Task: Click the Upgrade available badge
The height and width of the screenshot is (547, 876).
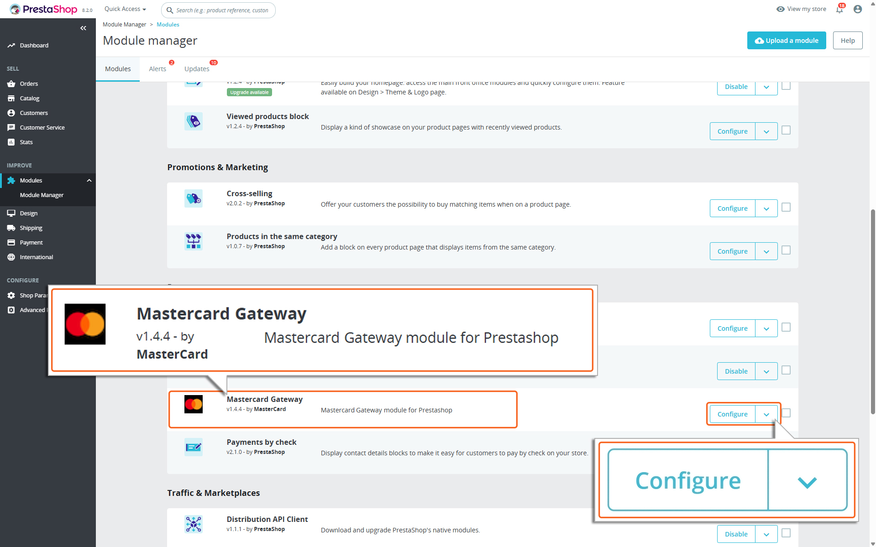Action: pyautogui.click(x=249, y=92)
